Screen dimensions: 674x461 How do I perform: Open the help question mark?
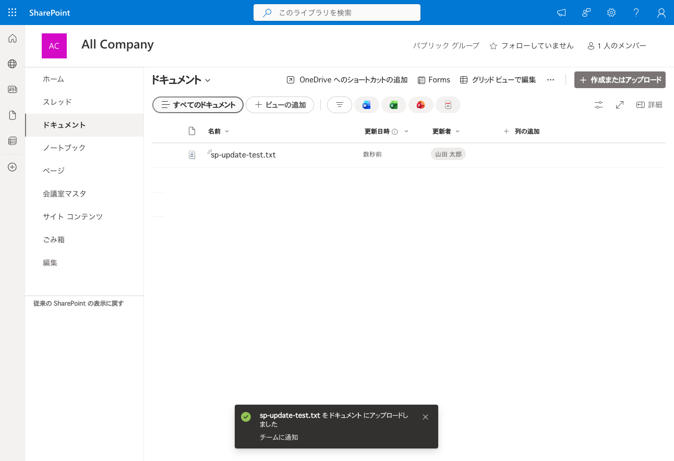(x=636, y=13)
